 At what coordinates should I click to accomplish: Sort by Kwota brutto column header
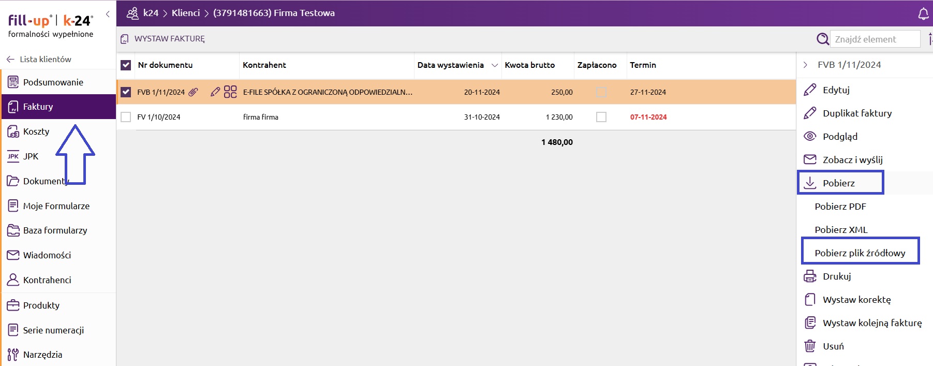[x=529, y=65]
